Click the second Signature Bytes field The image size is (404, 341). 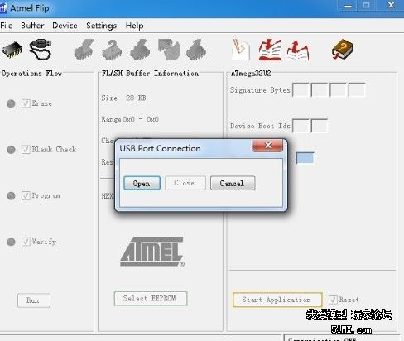[319, 90]
